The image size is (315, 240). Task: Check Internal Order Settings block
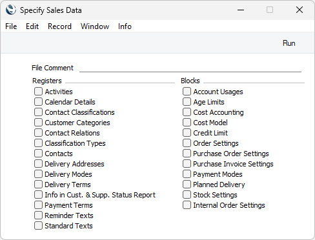187,205
